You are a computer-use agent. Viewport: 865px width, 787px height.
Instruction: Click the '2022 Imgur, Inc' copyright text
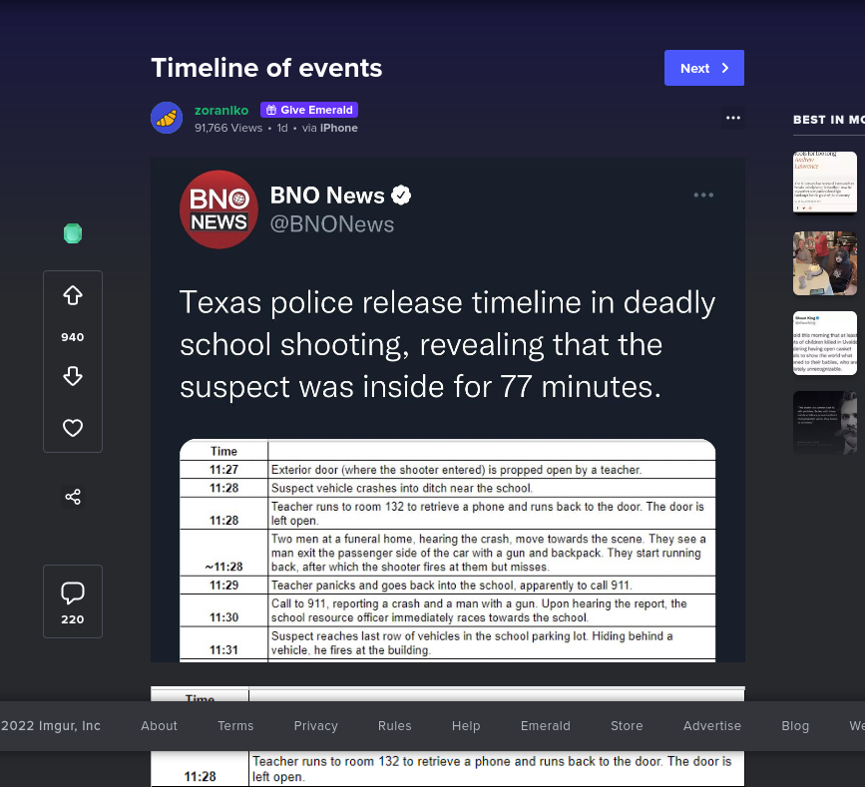[51, 726]
